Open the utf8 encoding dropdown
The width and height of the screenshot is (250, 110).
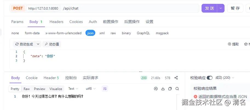pyautogui.click(x=91, y=89)
